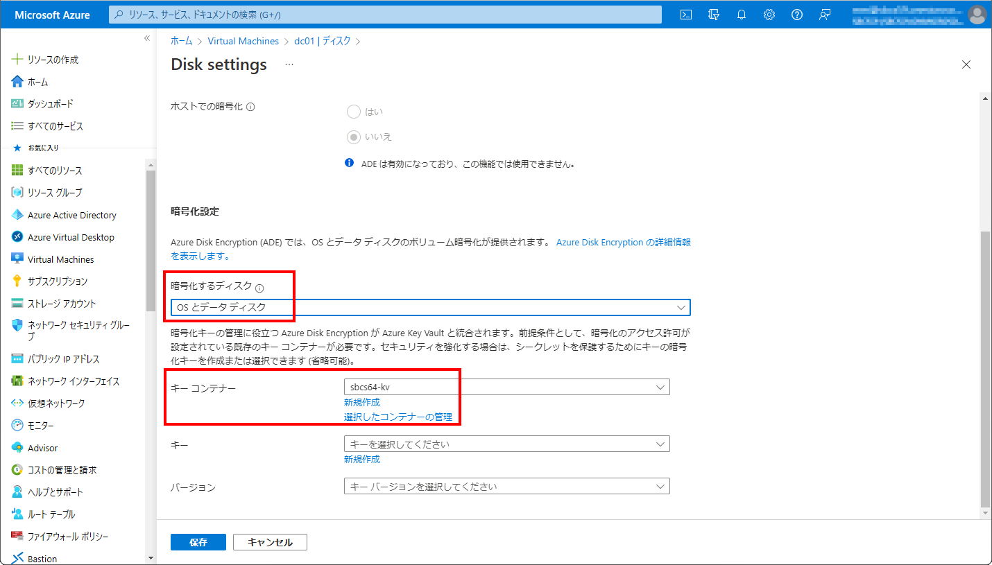The height and width of the screenshot is (565, 992).
Task: Click the green plus icon for リソースの作成
Action: 17,60
